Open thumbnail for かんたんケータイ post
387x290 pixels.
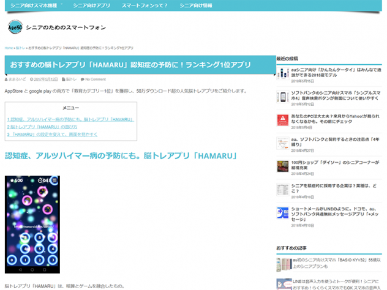[283, 73]
